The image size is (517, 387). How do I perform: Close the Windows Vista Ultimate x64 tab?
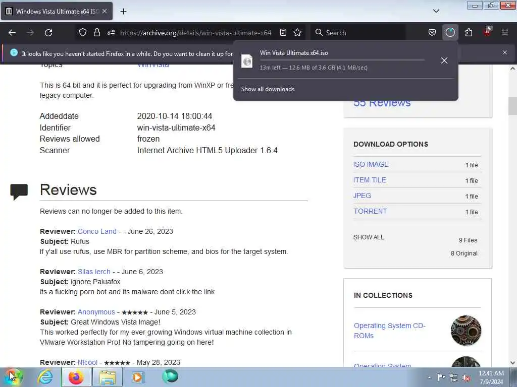coord(104,11)
